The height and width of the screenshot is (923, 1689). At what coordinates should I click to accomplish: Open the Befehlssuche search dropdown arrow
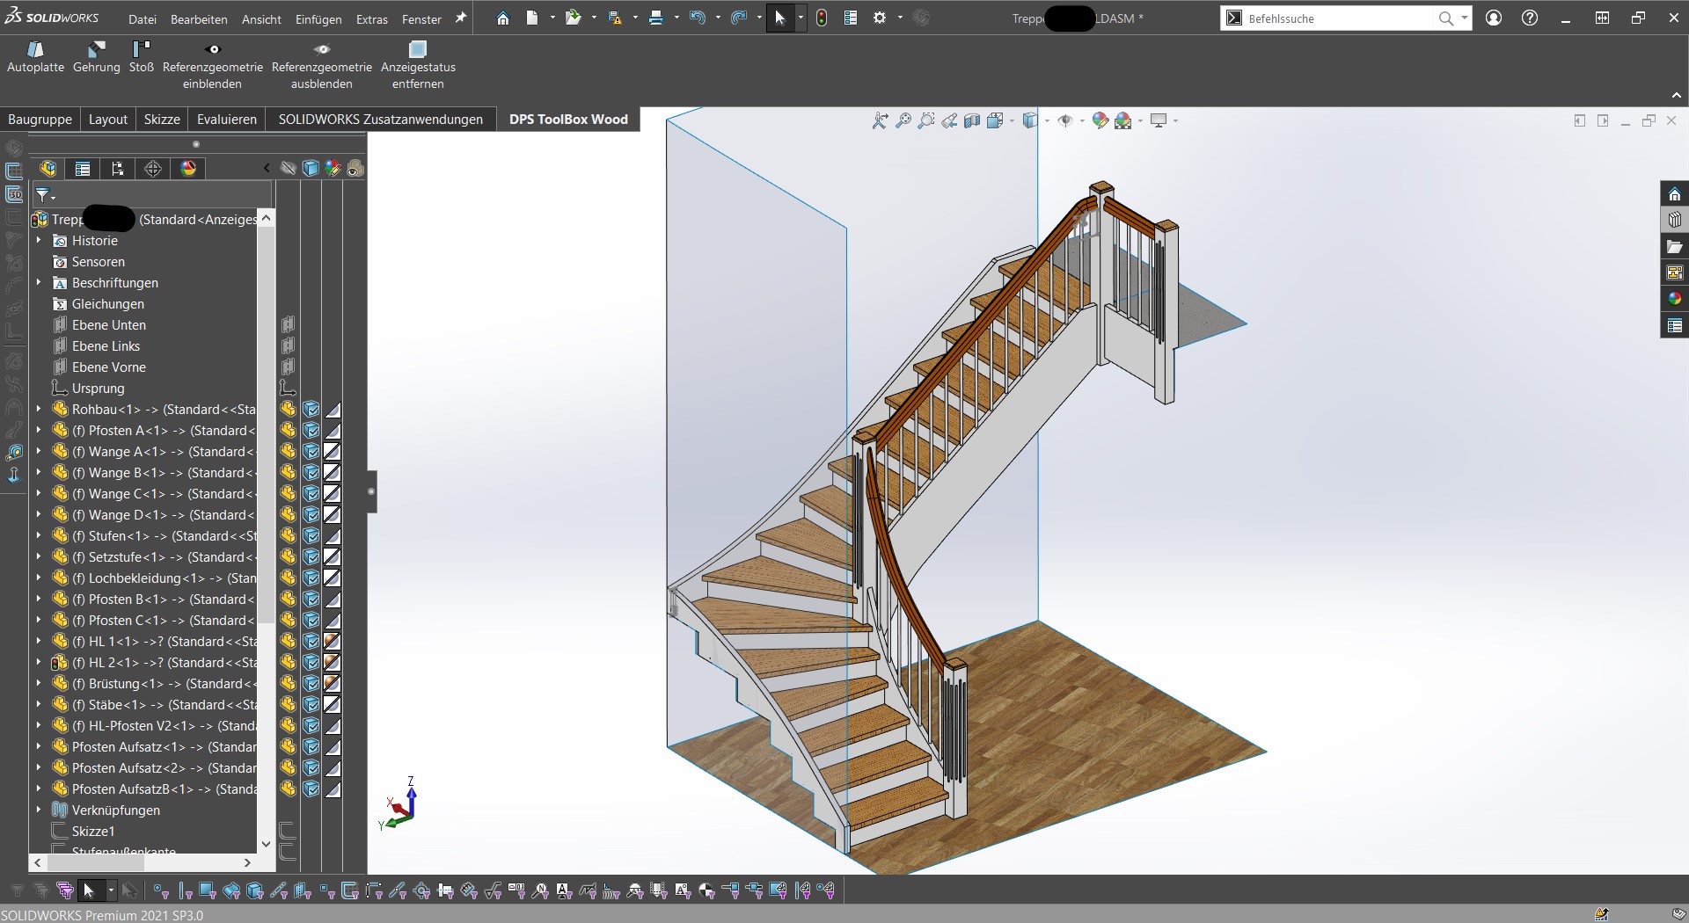point(1465,18)
